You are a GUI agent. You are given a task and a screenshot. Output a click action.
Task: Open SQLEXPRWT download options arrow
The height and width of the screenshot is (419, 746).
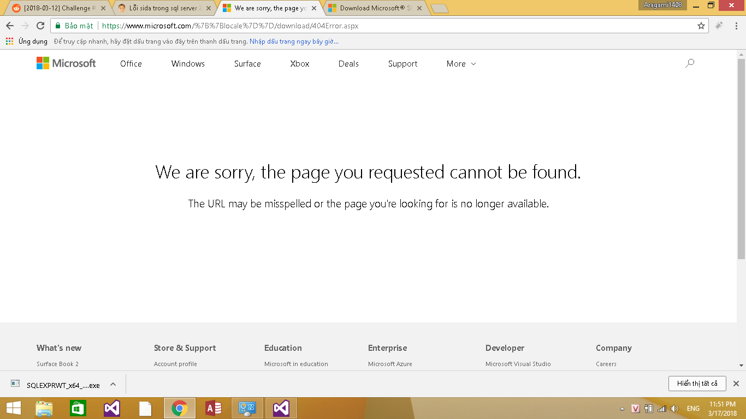point(113,384)
